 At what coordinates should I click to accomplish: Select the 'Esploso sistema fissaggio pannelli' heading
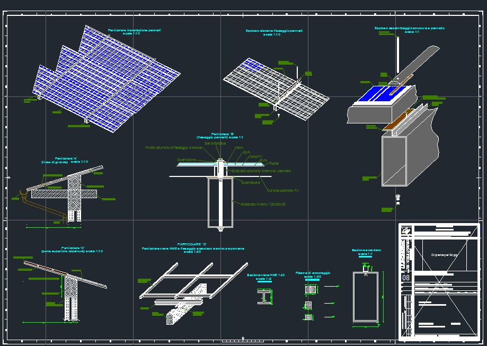tap(274, 33)
